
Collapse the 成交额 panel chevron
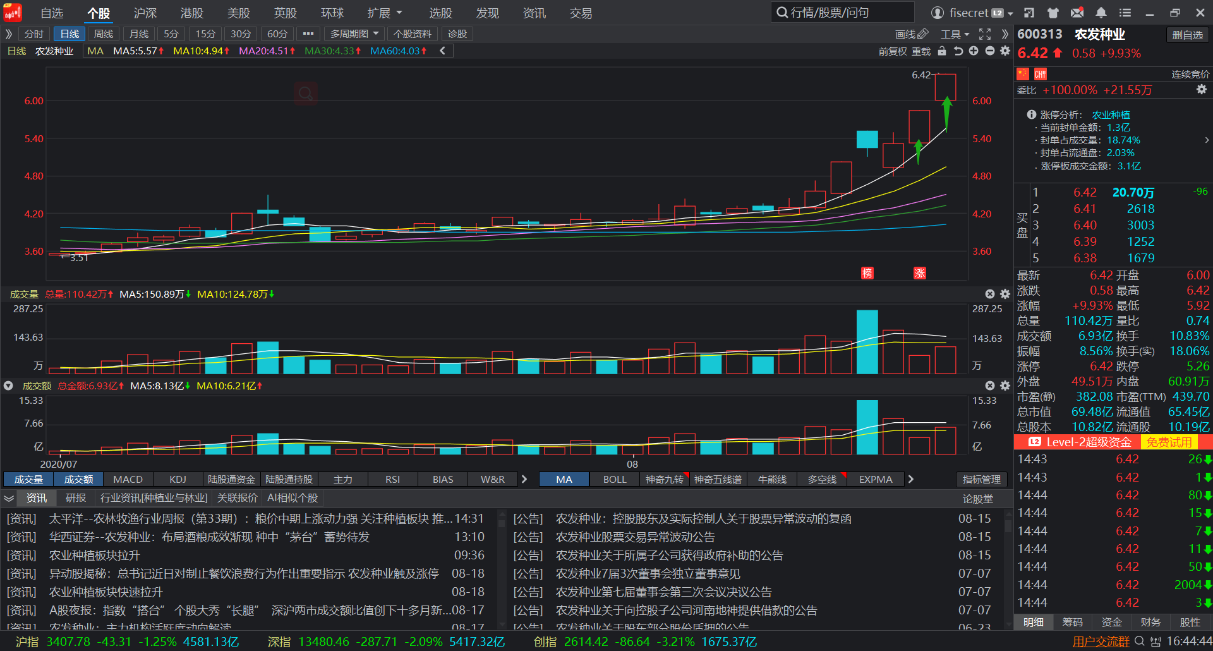(8, 386)
